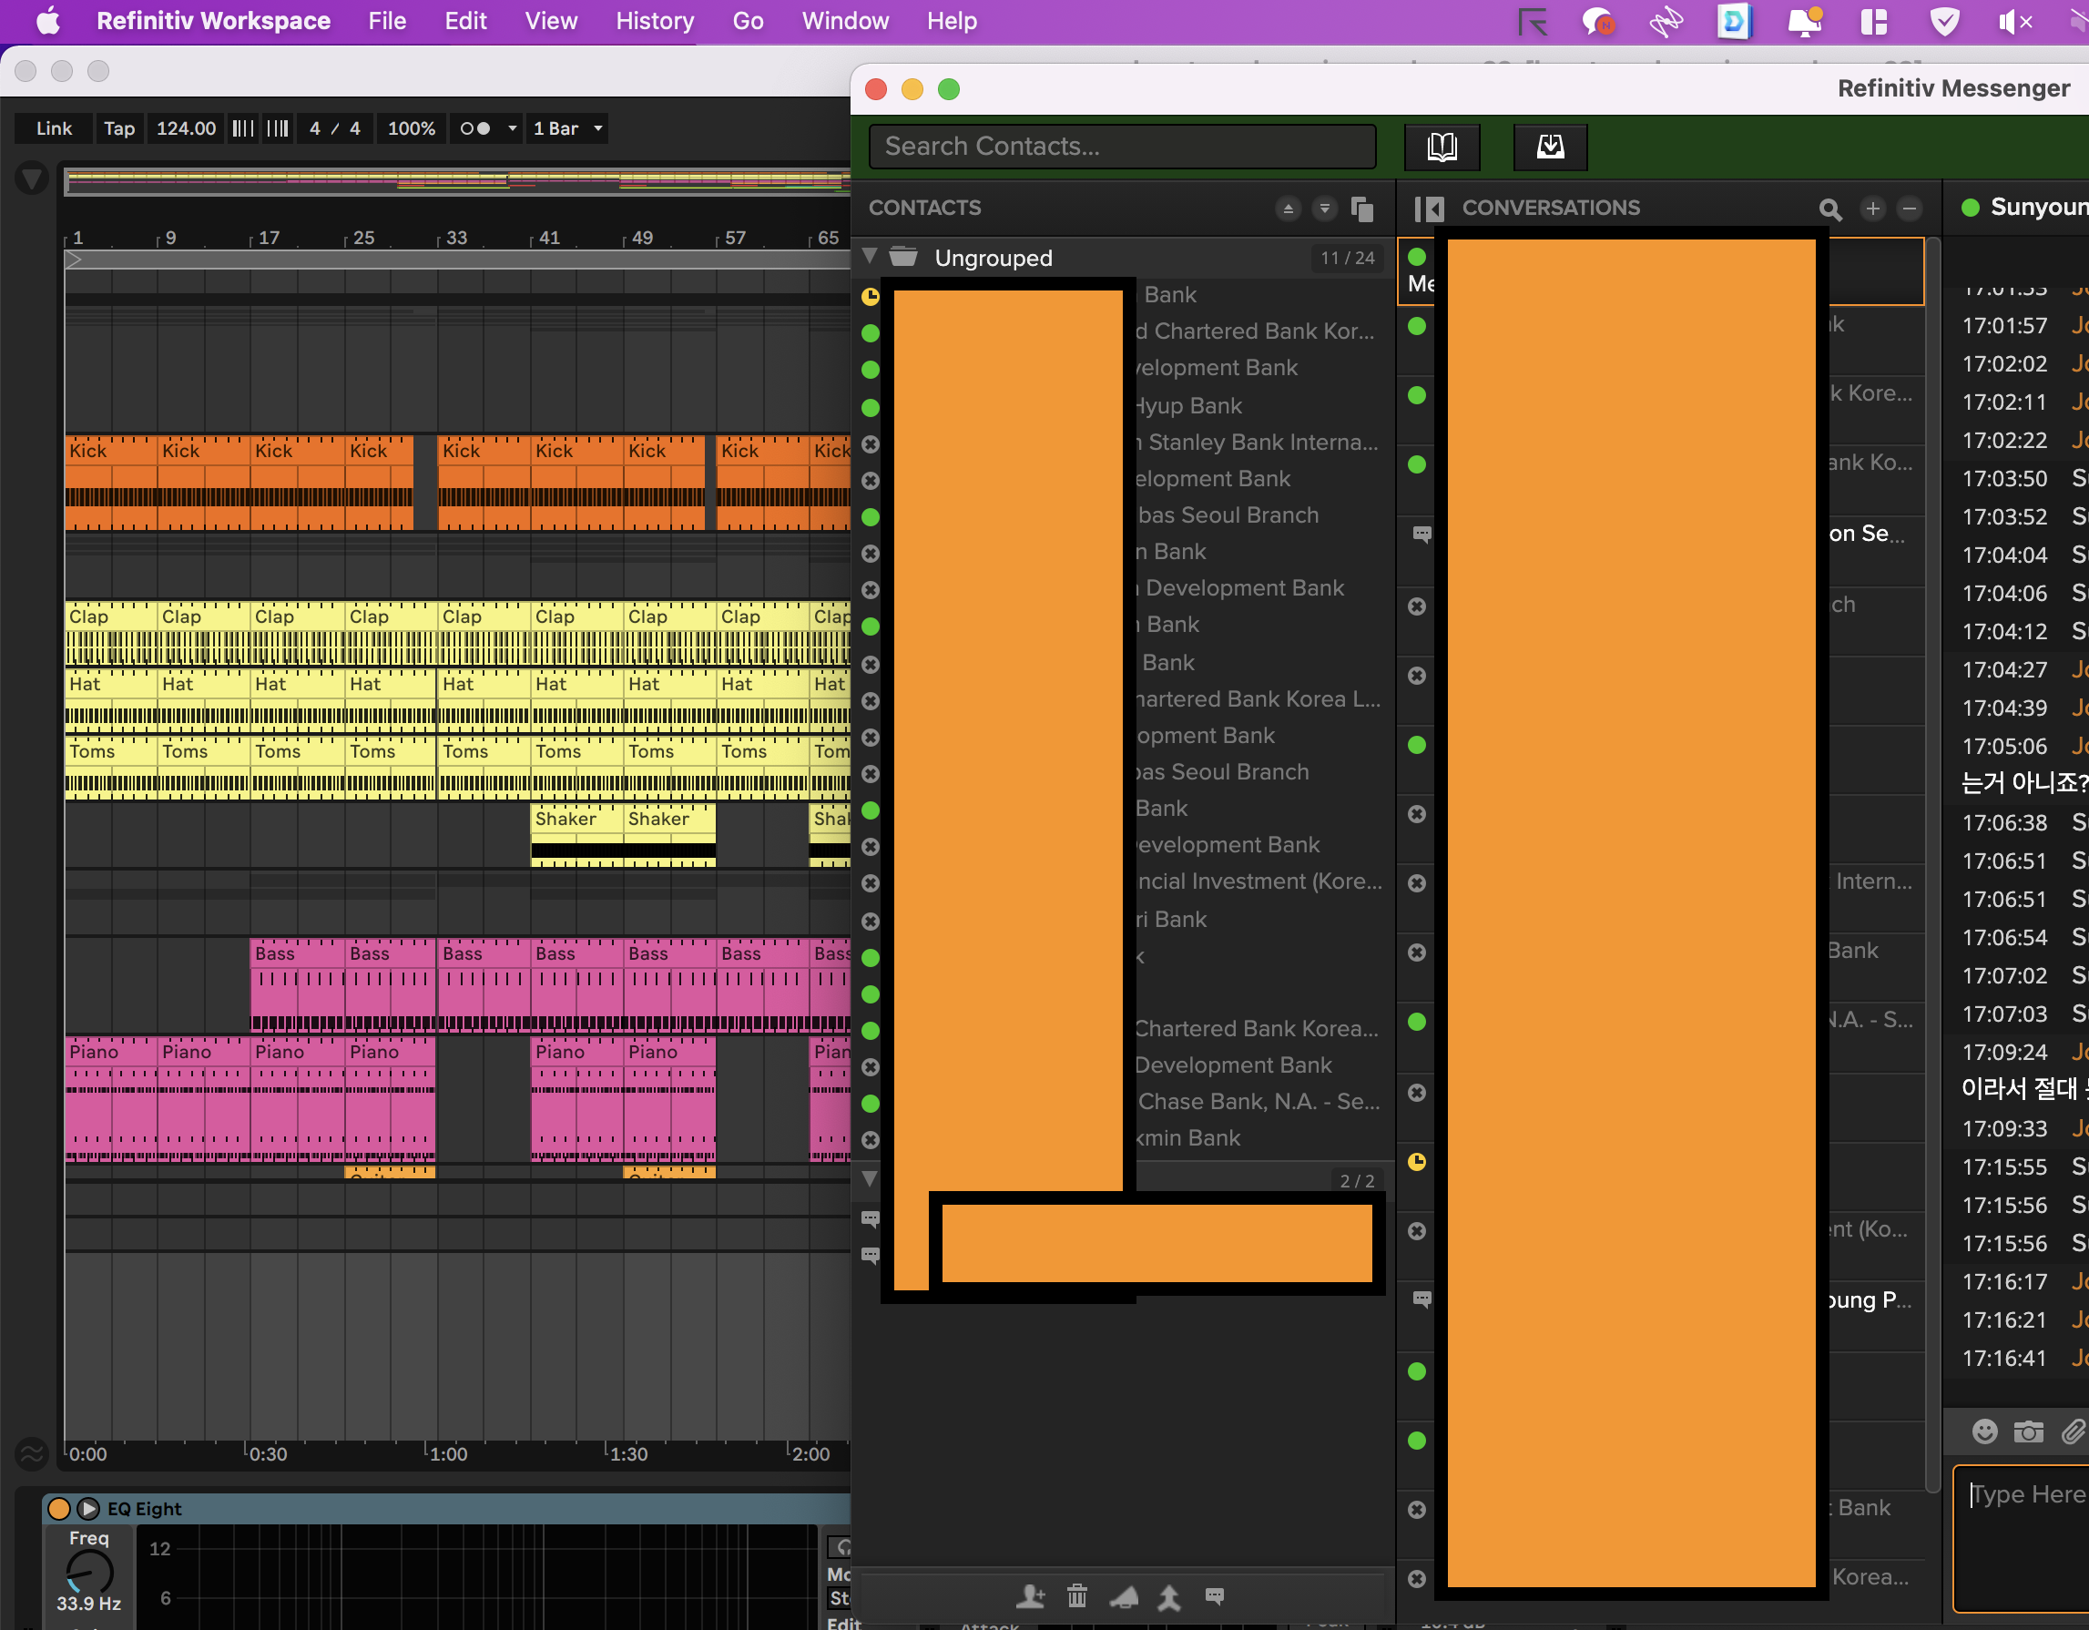Screen dimensions: 2089x1630
Task: Open the History menu
Action: click(x=654, y=21)
